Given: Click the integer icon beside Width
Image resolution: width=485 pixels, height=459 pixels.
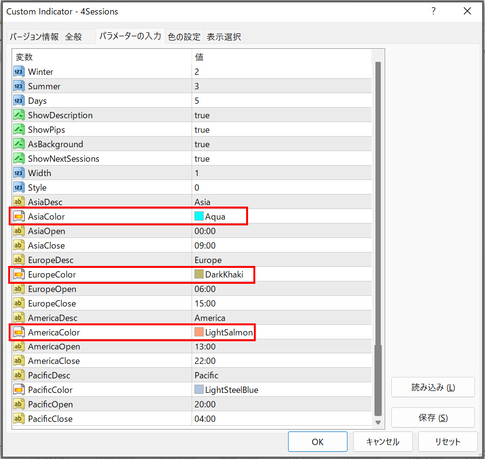Looking at the screenshot, I should 19,173.
